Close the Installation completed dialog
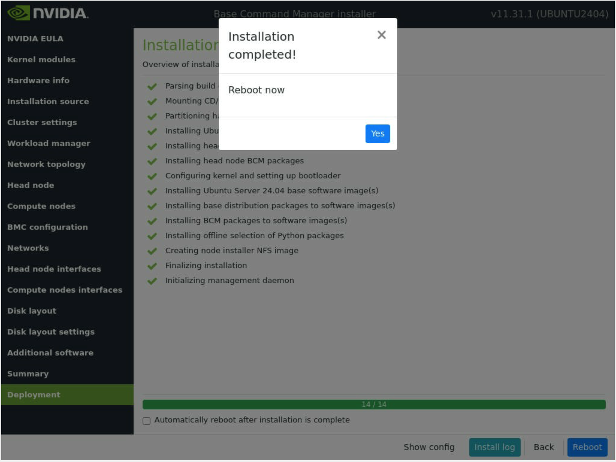This screenshot has width=616, height=462. (x=381, y=35)
